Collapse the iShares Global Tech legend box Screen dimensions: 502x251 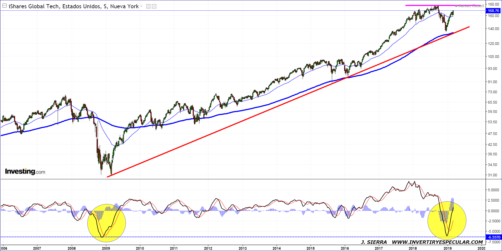pyautogui.click(x=5, y=6)
